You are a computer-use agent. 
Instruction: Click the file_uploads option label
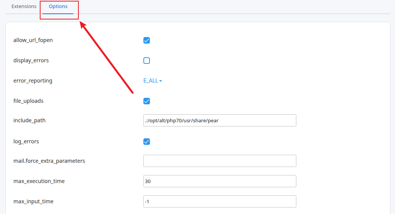(28, 101)
